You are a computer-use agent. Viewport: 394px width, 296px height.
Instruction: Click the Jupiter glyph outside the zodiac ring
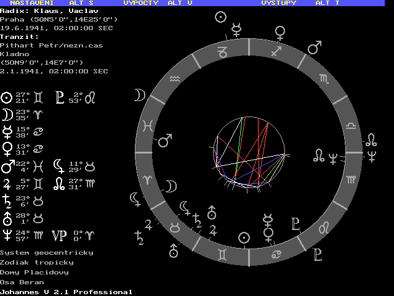[148, 225]
